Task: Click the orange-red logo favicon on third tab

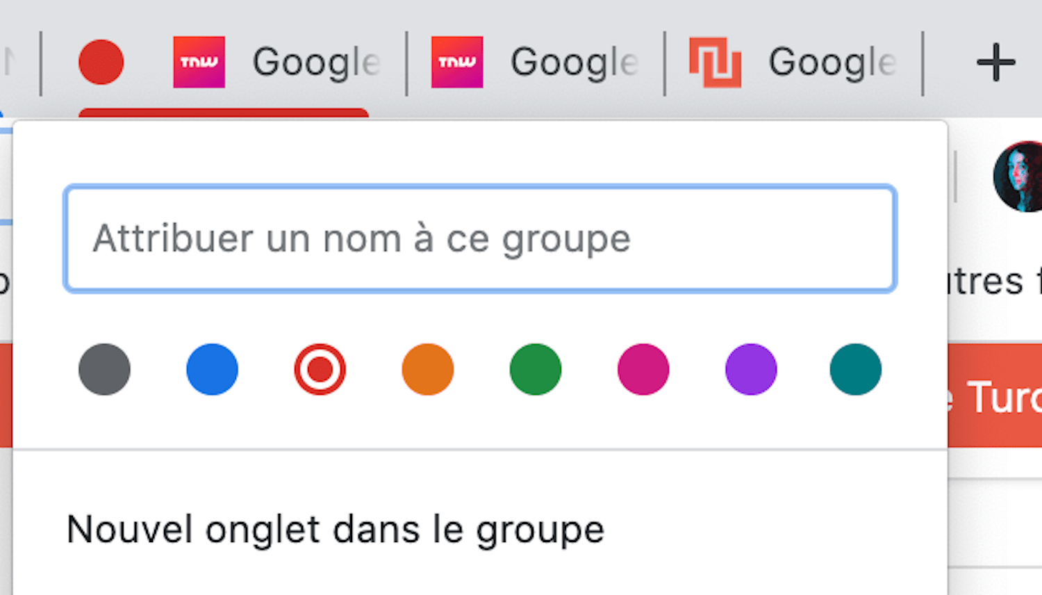Action: (x=715, y=63)
